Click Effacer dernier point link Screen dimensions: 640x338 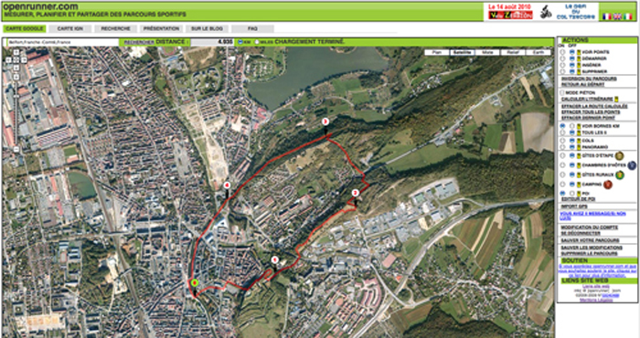click(x=588, y=118)
